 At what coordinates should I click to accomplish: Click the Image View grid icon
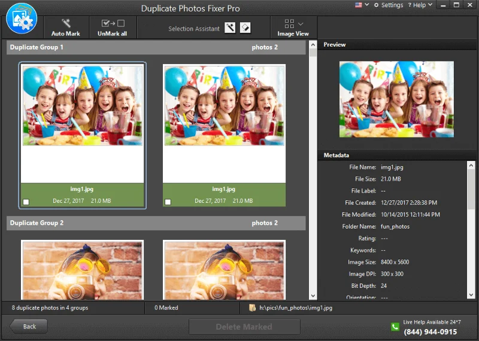tap(290, 24)
